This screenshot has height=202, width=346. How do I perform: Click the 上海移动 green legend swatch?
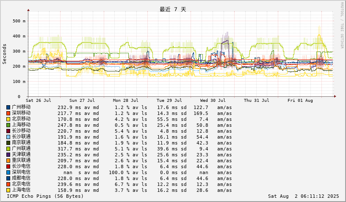point(8,126)
